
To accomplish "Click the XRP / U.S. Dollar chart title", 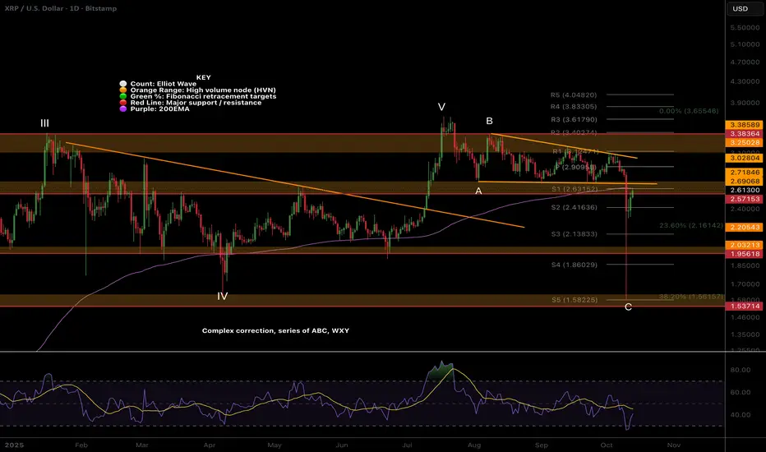I will [x=61, y=8].
